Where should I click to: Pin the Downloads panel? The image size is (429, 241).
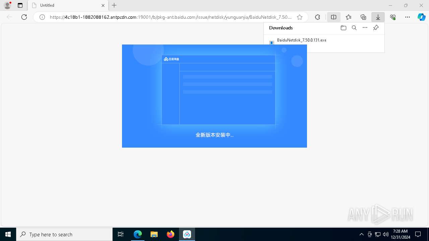coord(376,28)
